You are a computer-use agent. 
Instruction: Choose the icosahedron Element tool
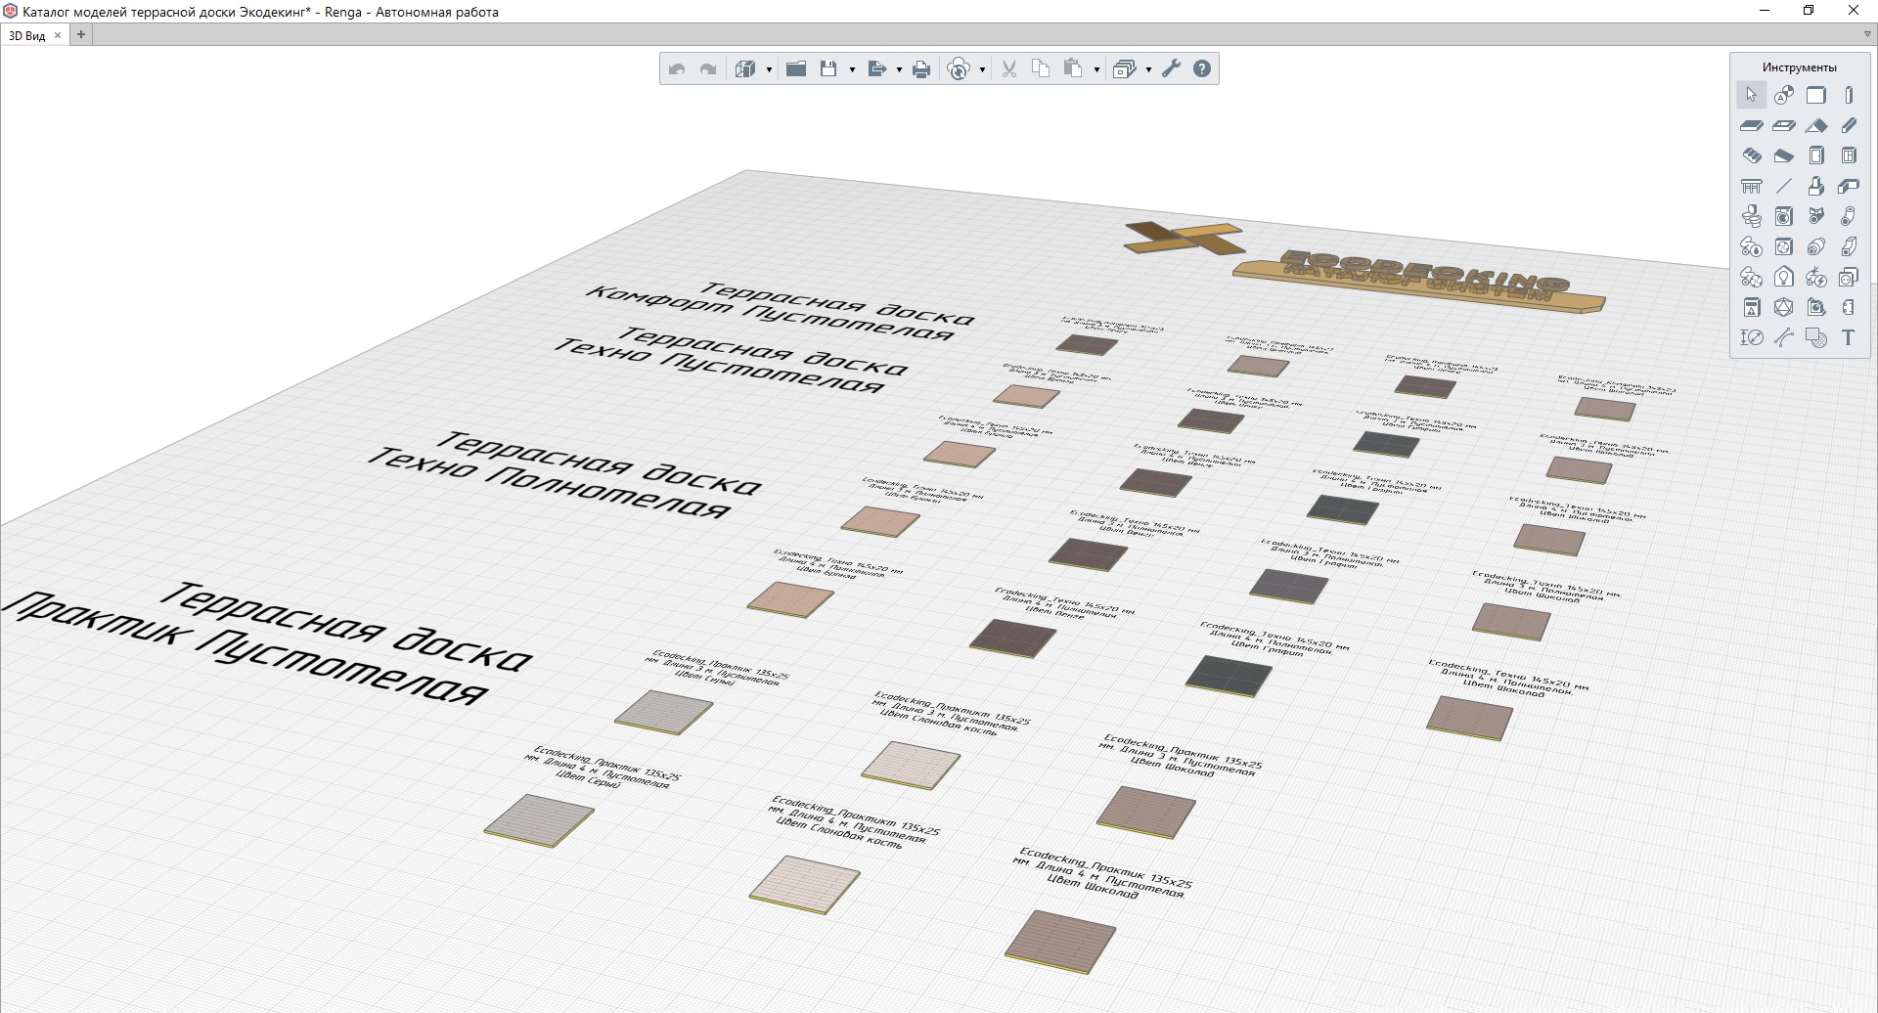[x=1784, y=307]
